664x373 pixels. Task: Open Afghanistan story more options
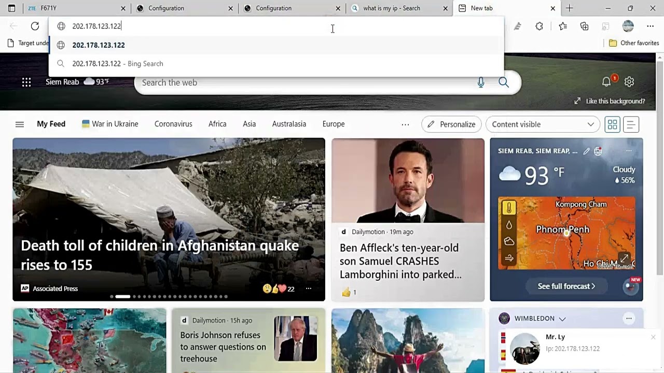pyautogui.click(x=309, y=289)
